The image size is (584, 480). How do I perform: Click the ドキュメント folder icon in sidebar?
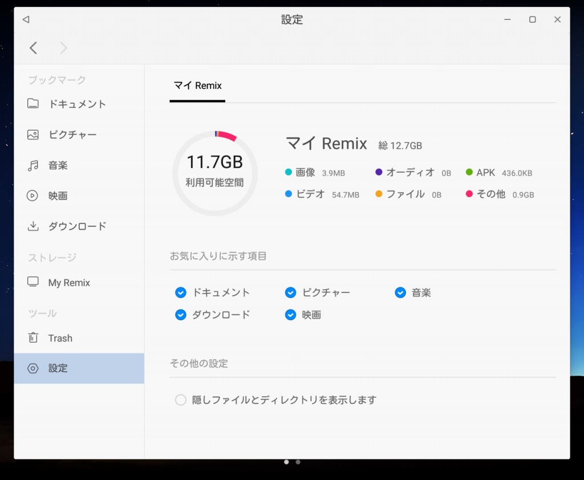pos(33,104)
